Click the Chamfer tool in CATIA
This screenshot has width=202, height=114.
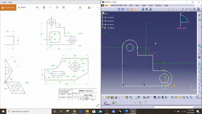tap(187, 9)
